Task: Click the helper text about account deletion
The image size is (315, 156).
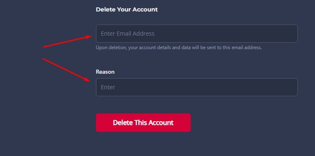Action: coord(178,48)
